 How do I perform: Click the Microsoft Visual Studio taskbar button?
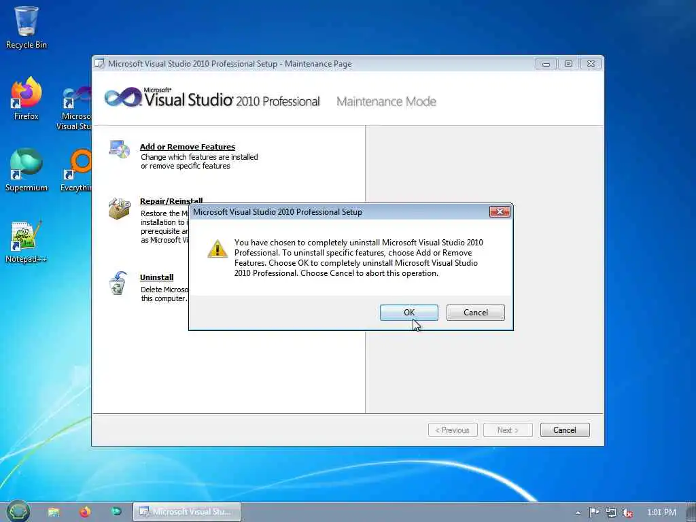tap(187, 512)
